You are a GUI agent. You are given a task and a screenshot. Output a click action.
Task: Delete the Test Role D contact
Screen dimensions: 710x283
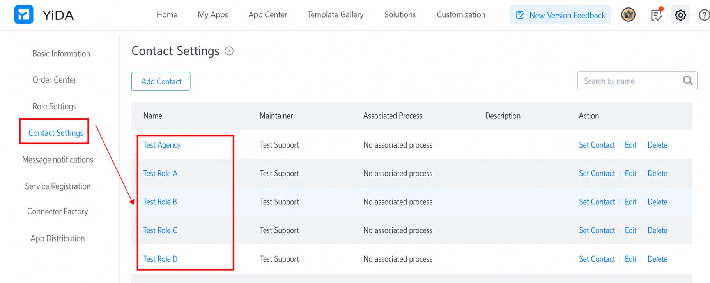pyautogui.click(x=657, y=259)
